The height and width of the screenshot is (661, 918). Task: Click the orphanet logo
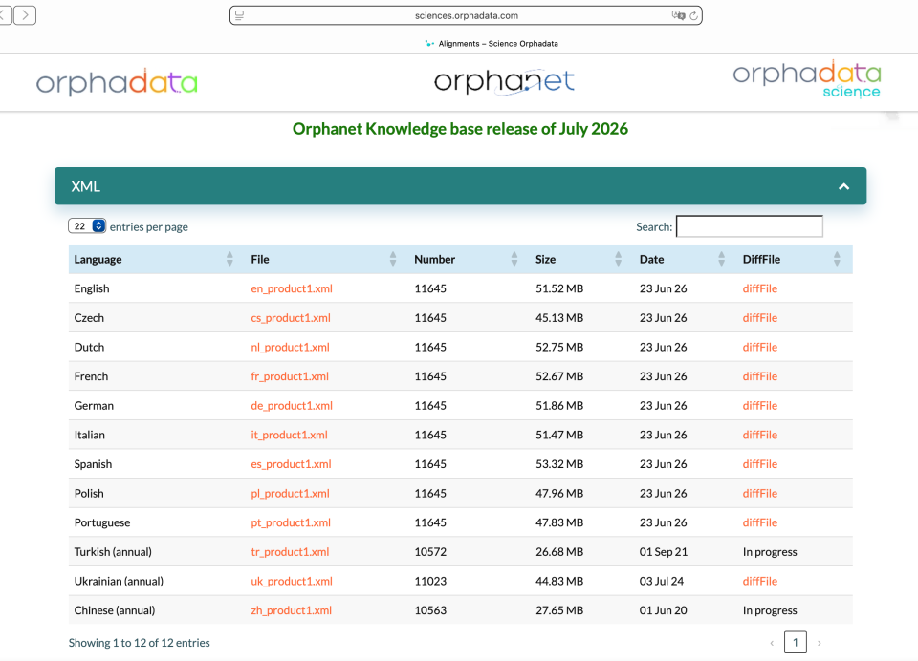coord(504,81)
